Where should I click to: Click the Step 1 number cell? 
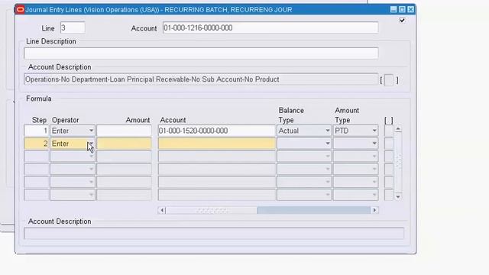coord(37,131)
